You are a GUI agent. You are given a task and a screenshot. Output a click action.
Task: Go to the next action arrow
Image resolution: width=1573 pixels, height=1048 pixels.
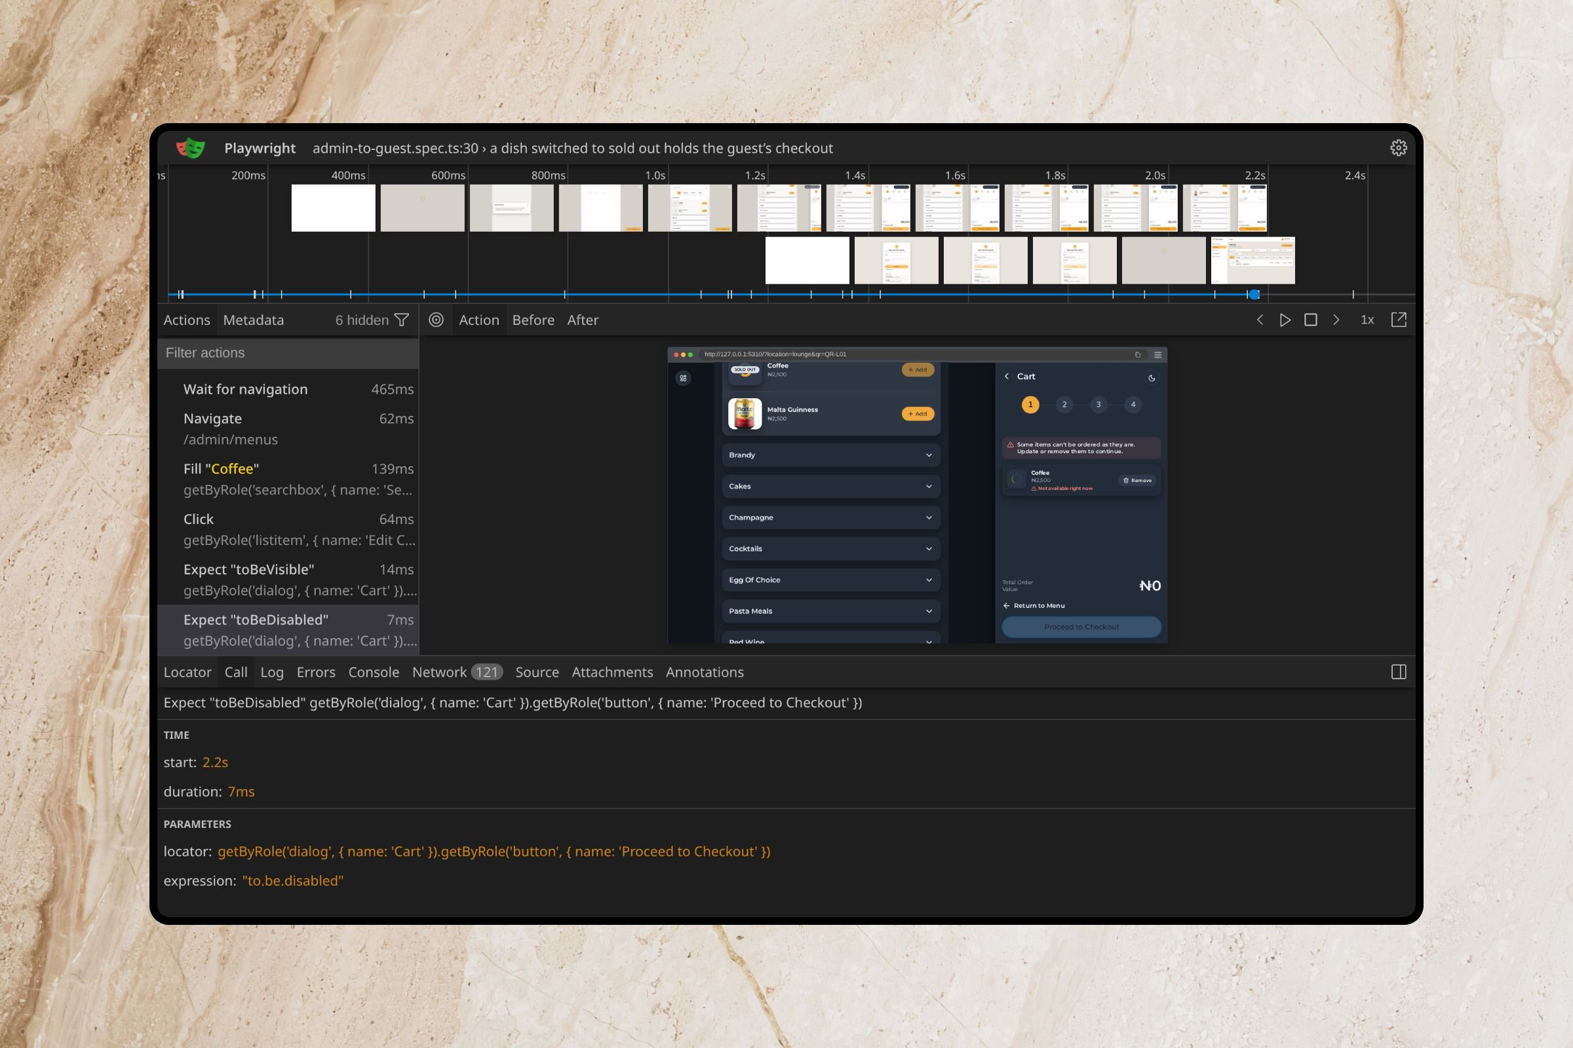[1336, 320]
